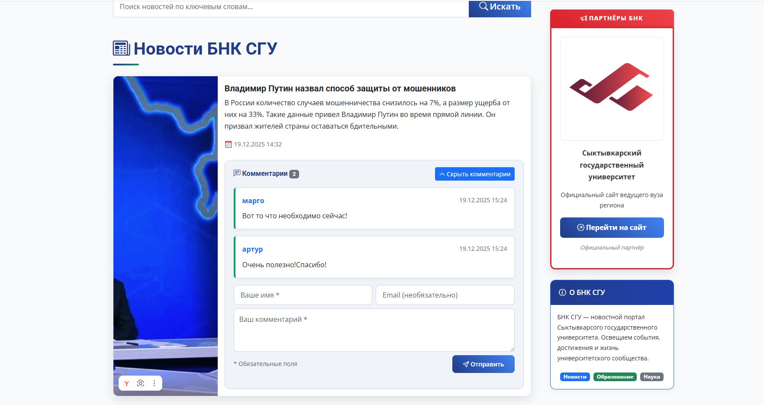
Task: Click the megaphone icon in Партнёры БНК header
Action: click(x=583, y=18)
